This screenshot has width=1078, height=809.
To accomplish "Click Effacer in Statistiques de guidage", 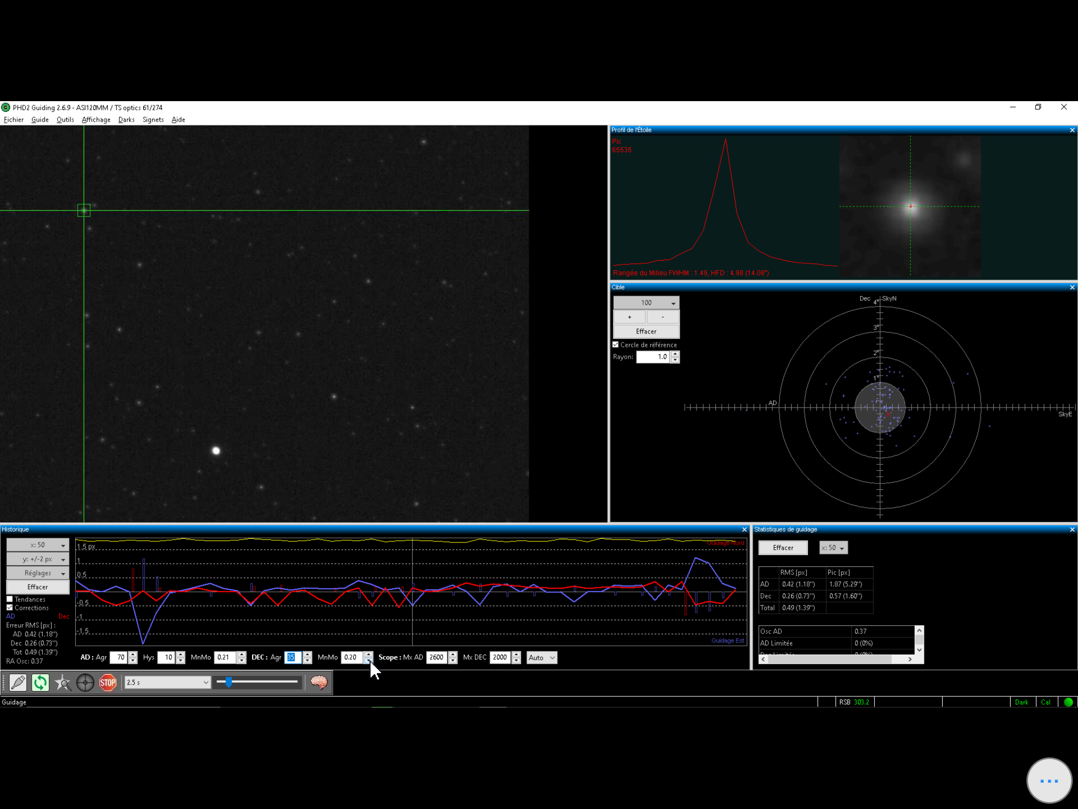I will click(x=783, y=548).
